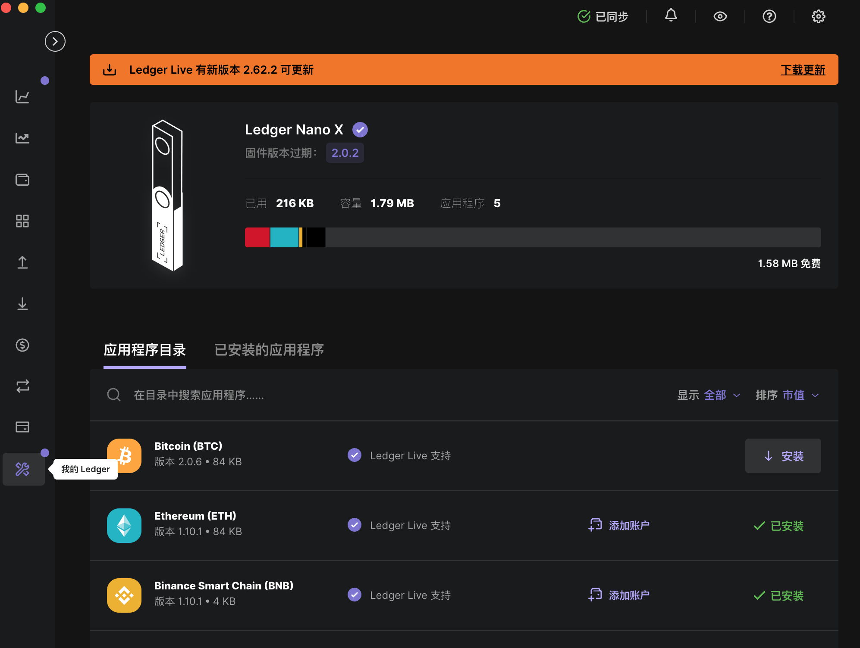Click the Bitcoin (BTC) app name
The image size is (860, 648).
(x=188, y=446)
